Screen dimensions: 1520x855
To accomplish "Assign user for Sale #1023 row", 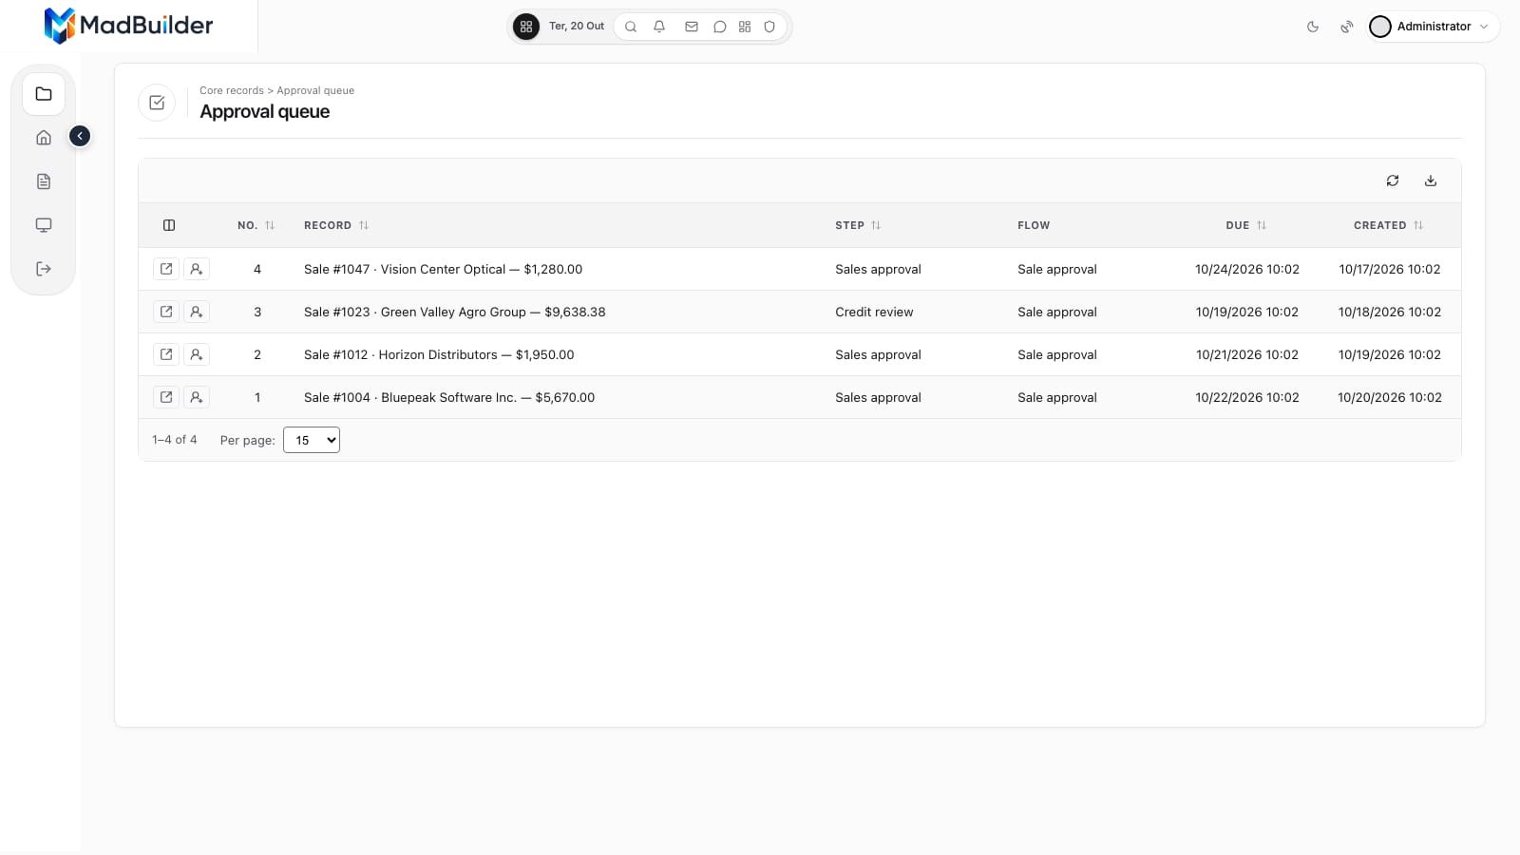I will (197, 312).
